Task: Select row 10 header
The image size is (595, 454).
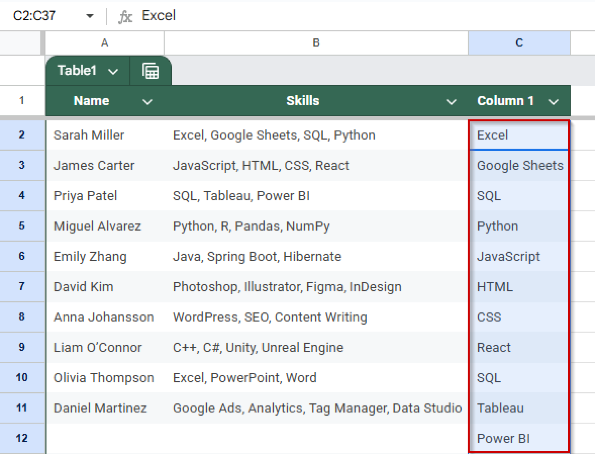Action: 22,378
